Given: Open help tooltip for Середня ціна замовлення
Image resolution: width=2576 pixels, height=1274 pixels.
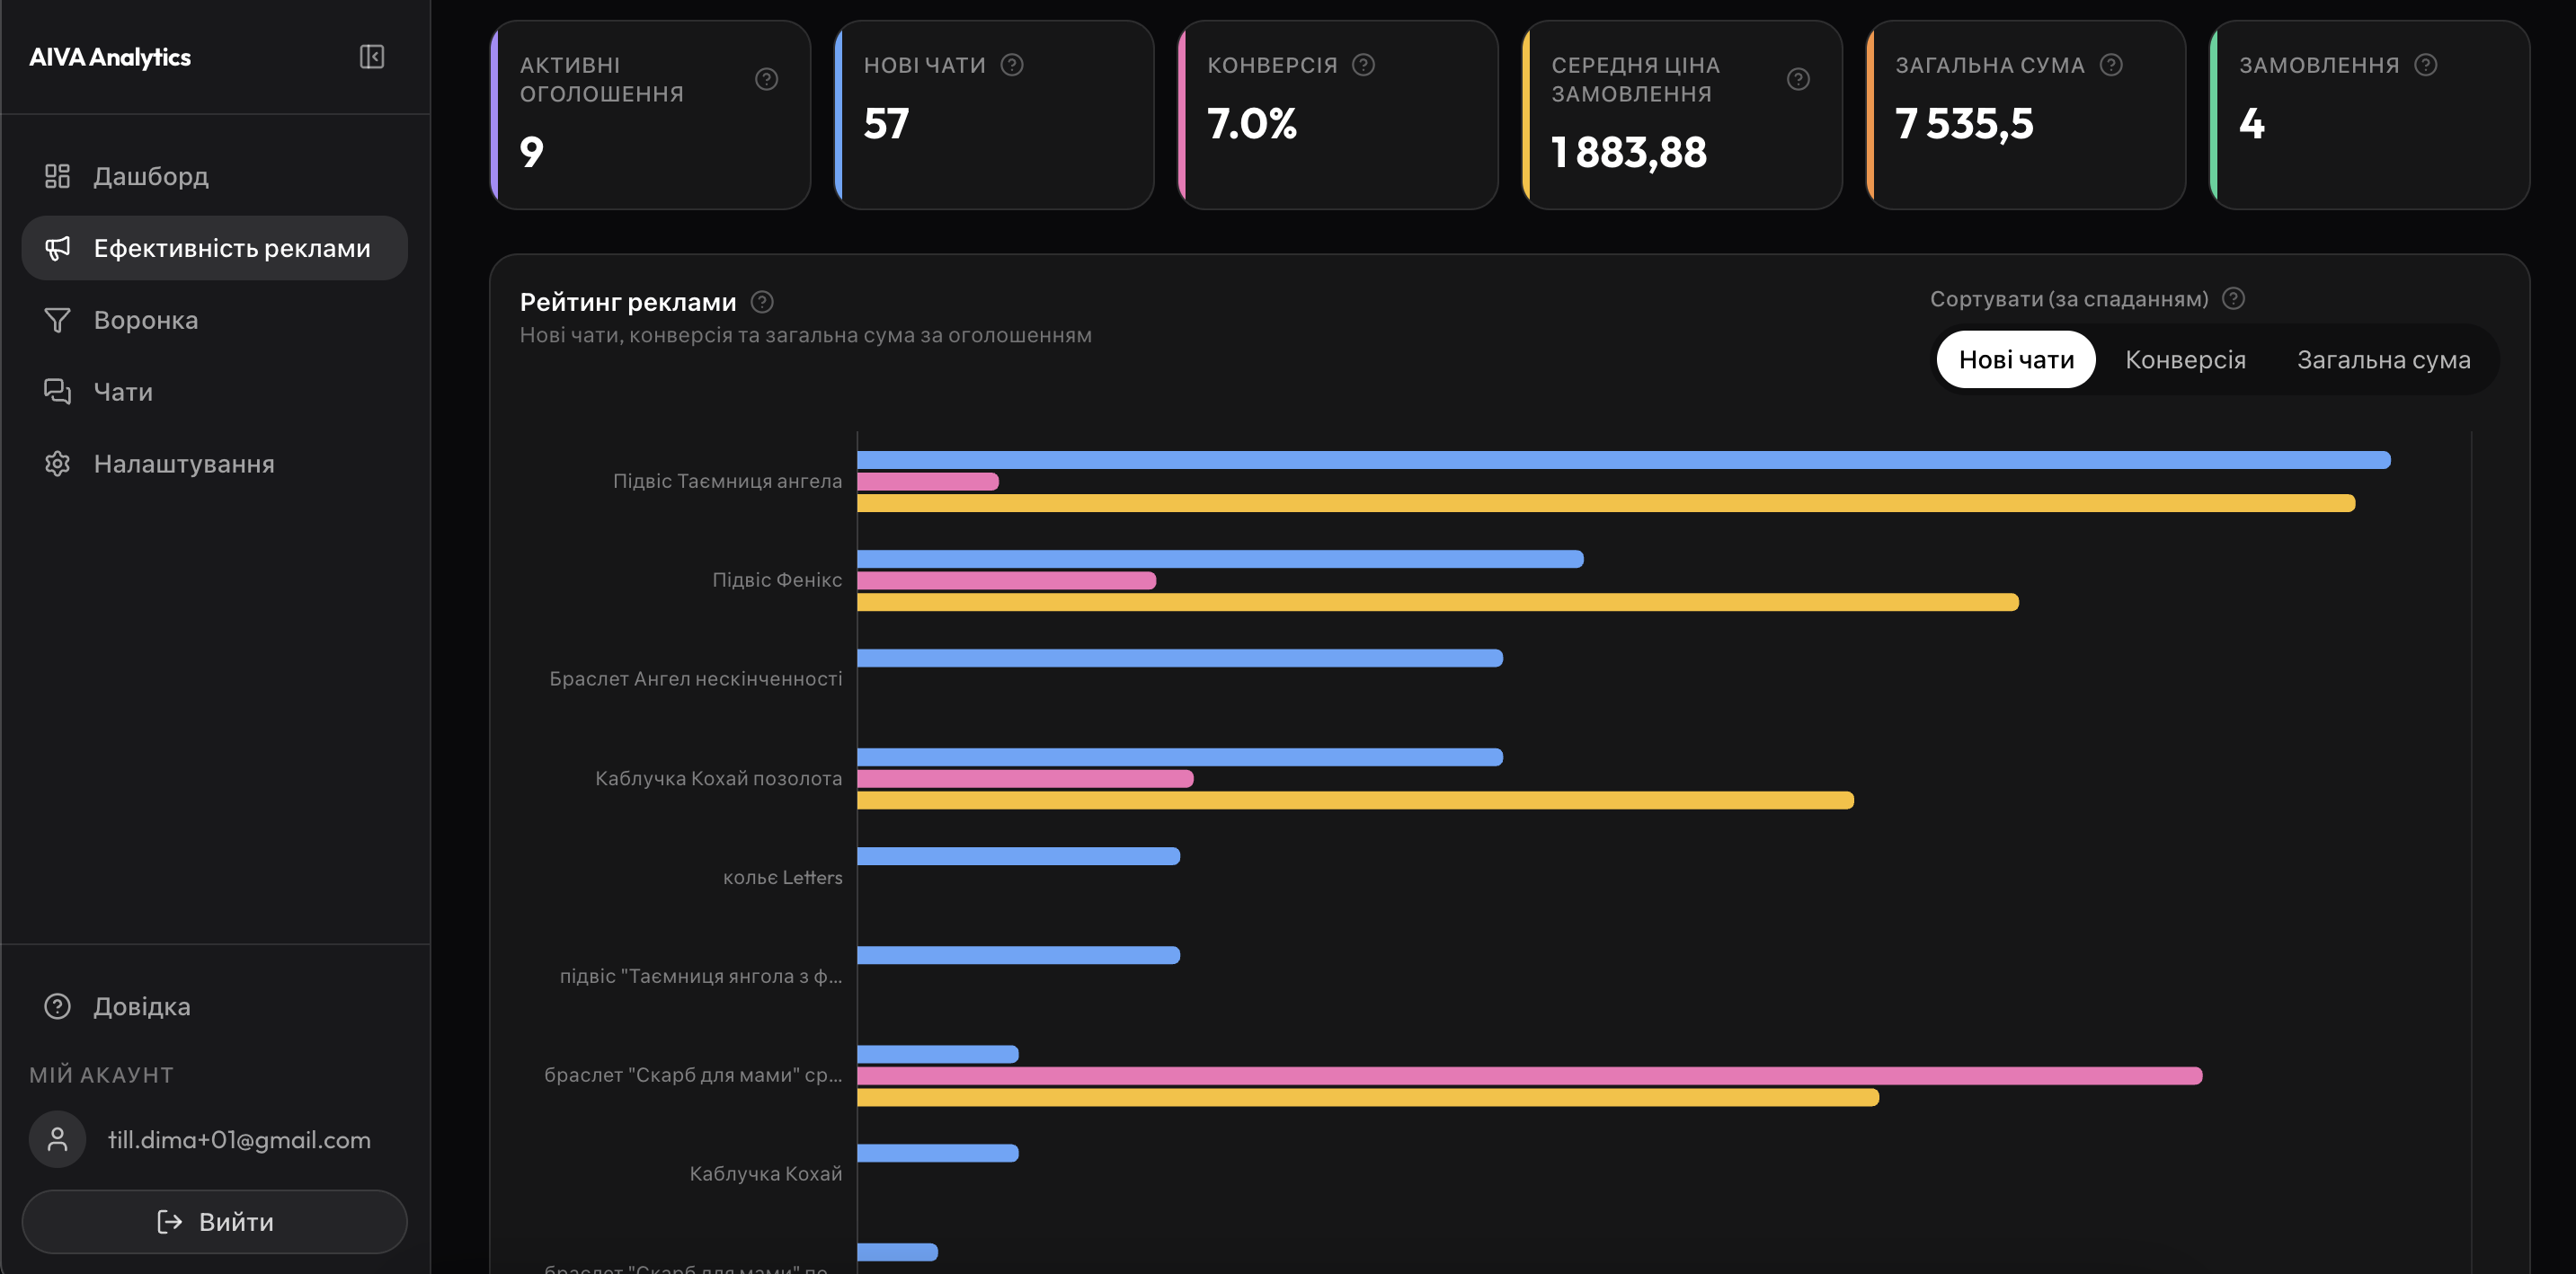Looking at the screenshot, I should (x=1798, y=79).
